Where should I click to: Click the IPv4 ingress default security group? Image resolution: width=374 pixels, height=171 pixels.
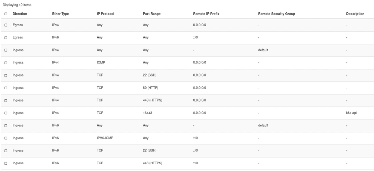click(263, 50)
